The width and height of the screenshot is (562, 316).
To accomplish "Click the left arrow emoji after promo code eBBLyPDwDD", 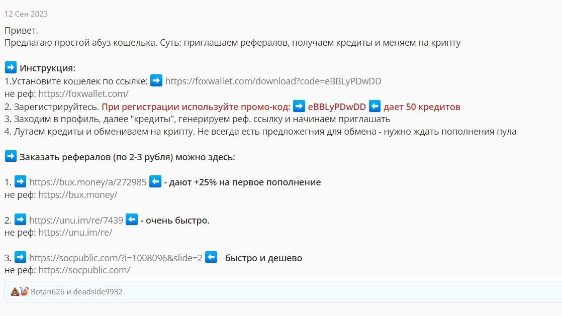I will (x=374, y=107).
